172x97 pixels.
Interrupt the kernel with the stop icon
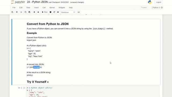coord(51,12)
